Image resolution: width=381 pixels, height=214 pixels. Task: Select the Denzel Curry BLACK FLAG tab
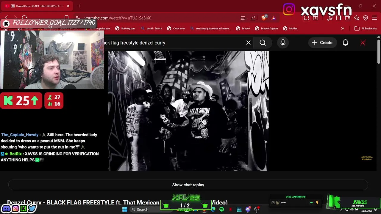[37, 6]
